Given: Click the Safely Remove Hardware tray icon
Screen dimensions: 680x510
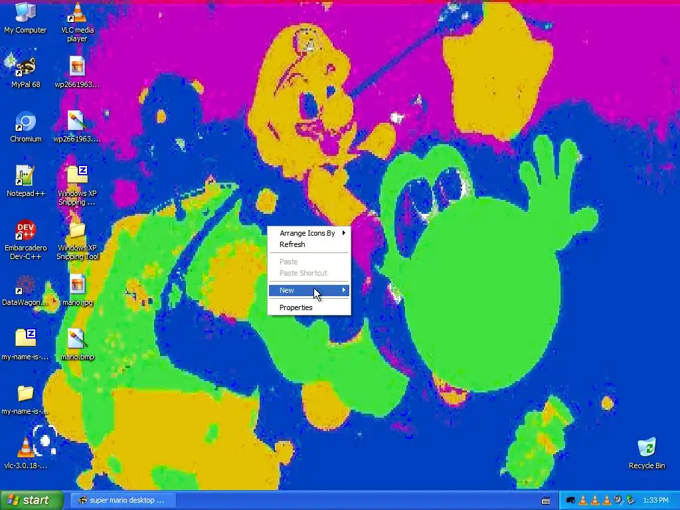Looking at the screenshot, I should [630, 501].
